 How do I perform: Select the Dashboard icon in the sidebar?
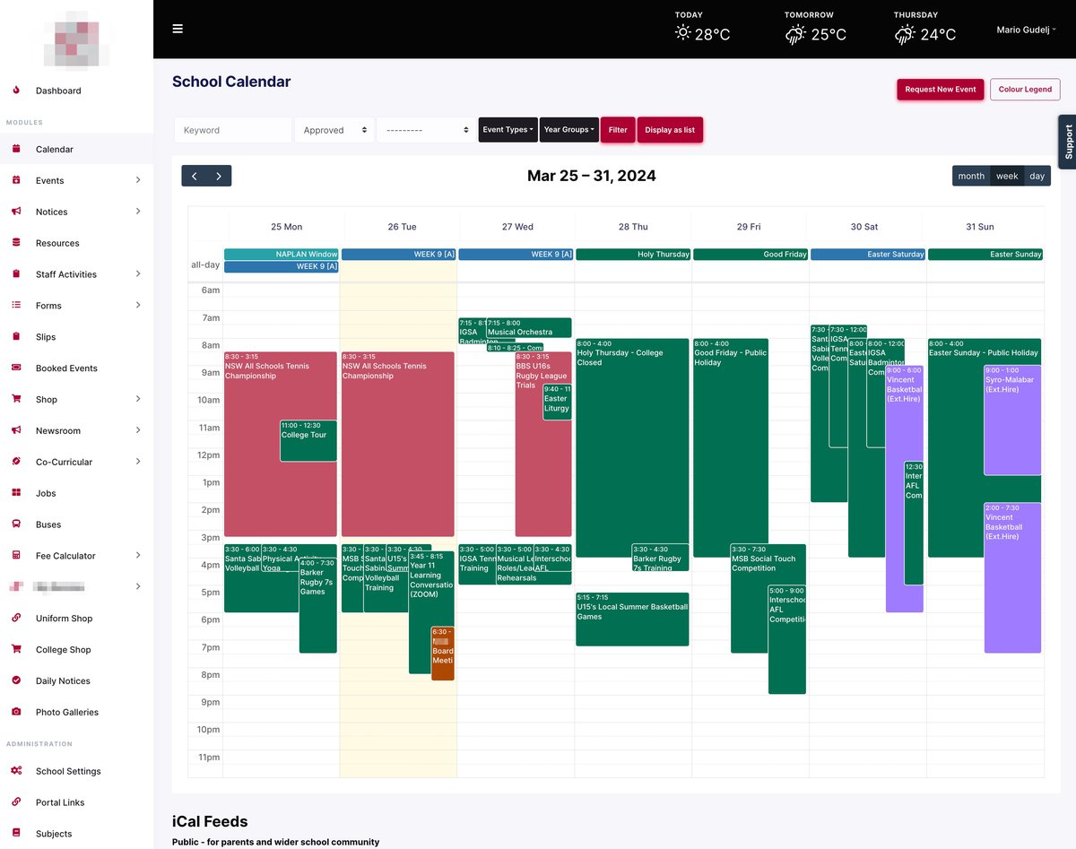[x=15, y=91]
